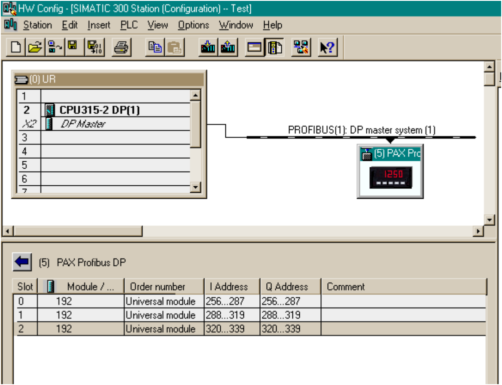
Task: Click the UR rack icon in rack title
Action: tap(21, 79)
